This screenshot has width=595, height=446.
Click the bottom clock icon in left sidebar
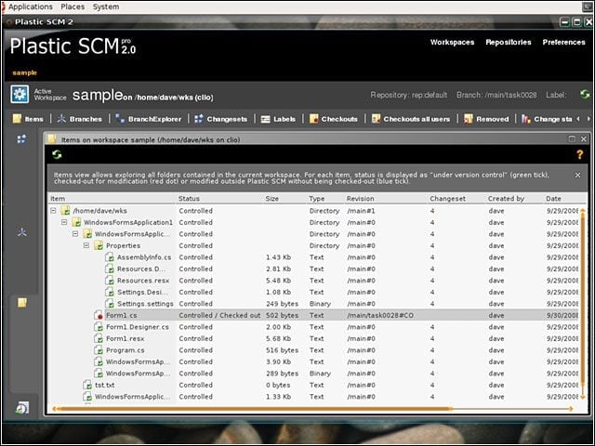[x=21, y=408]
